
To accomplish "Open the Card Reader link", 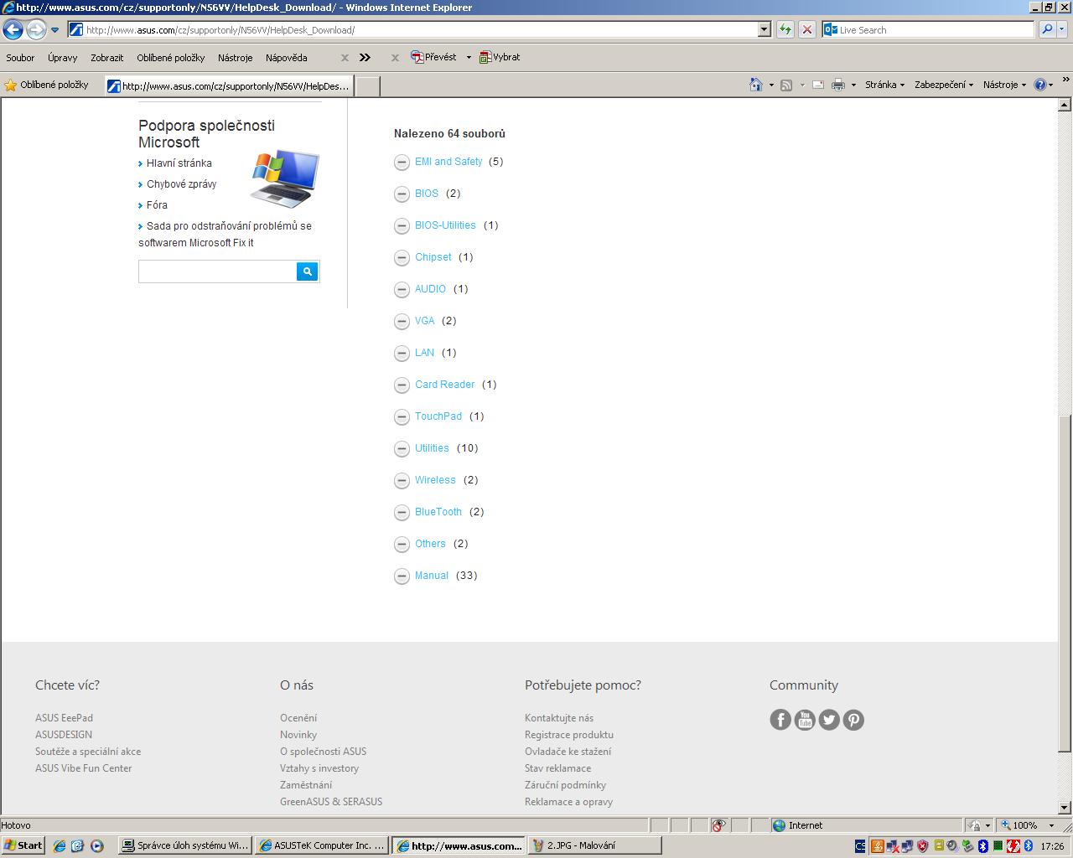I will [445, 385].
